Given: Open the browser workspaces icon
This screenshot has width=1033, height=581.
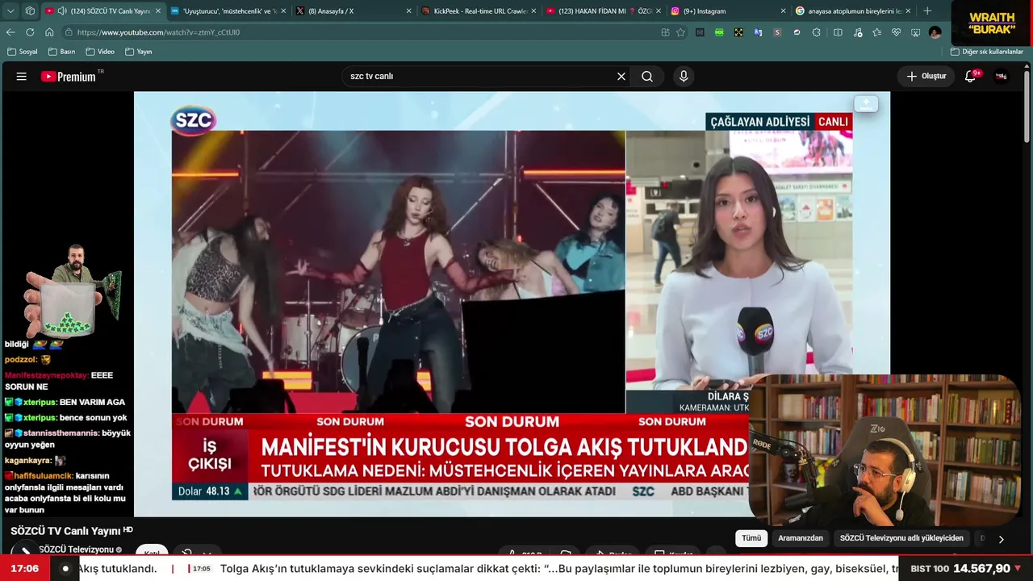Looking at the screenshot, I should (x=30, y=11).
